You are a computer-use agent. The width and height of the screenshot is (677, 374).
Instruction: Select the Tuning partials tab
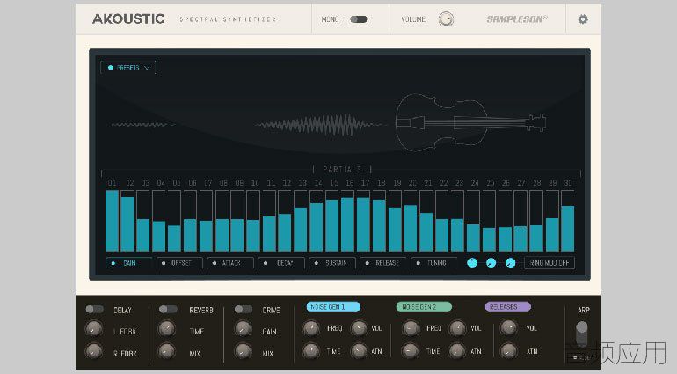coord(433,263)
